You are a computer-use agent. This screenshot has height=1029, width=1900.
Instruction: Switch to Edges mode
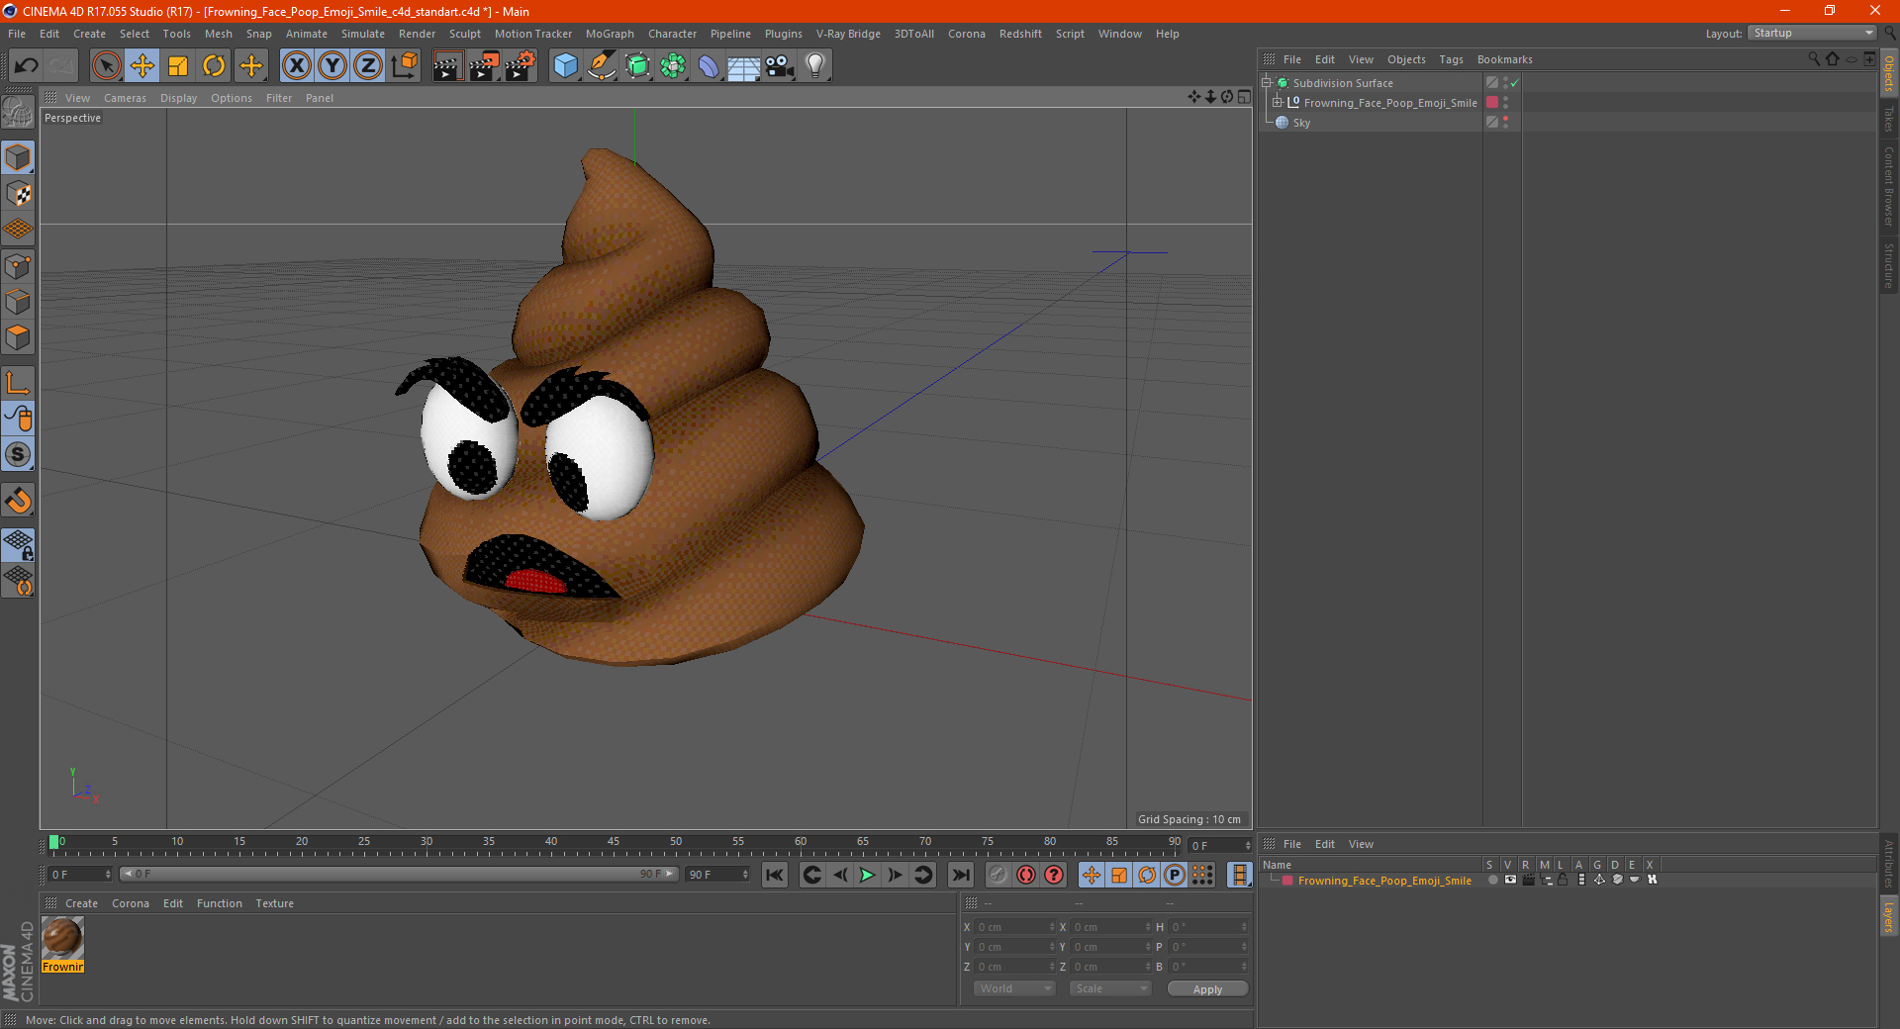pyautogui.click(x=18, y=302)
